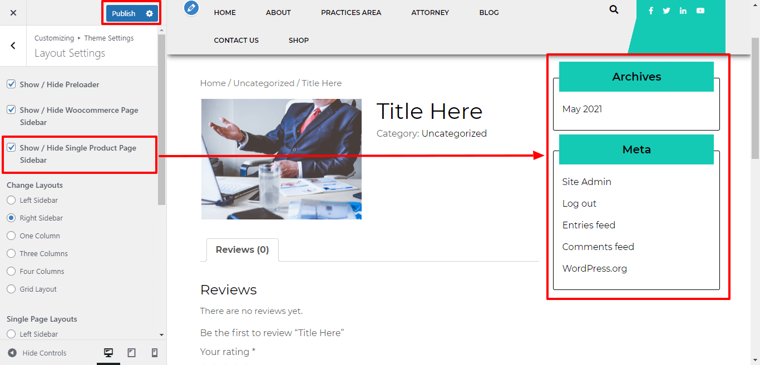Screen dimensions: 760x365
Task: Click the gear icon beside Publish
Action: click(149, 13)
